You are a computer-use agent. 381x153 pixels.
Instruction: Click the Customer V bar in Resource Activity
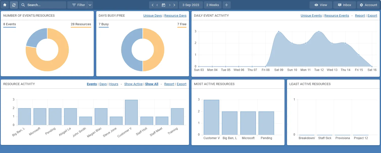pyautogui.click(x=131, y=112)
